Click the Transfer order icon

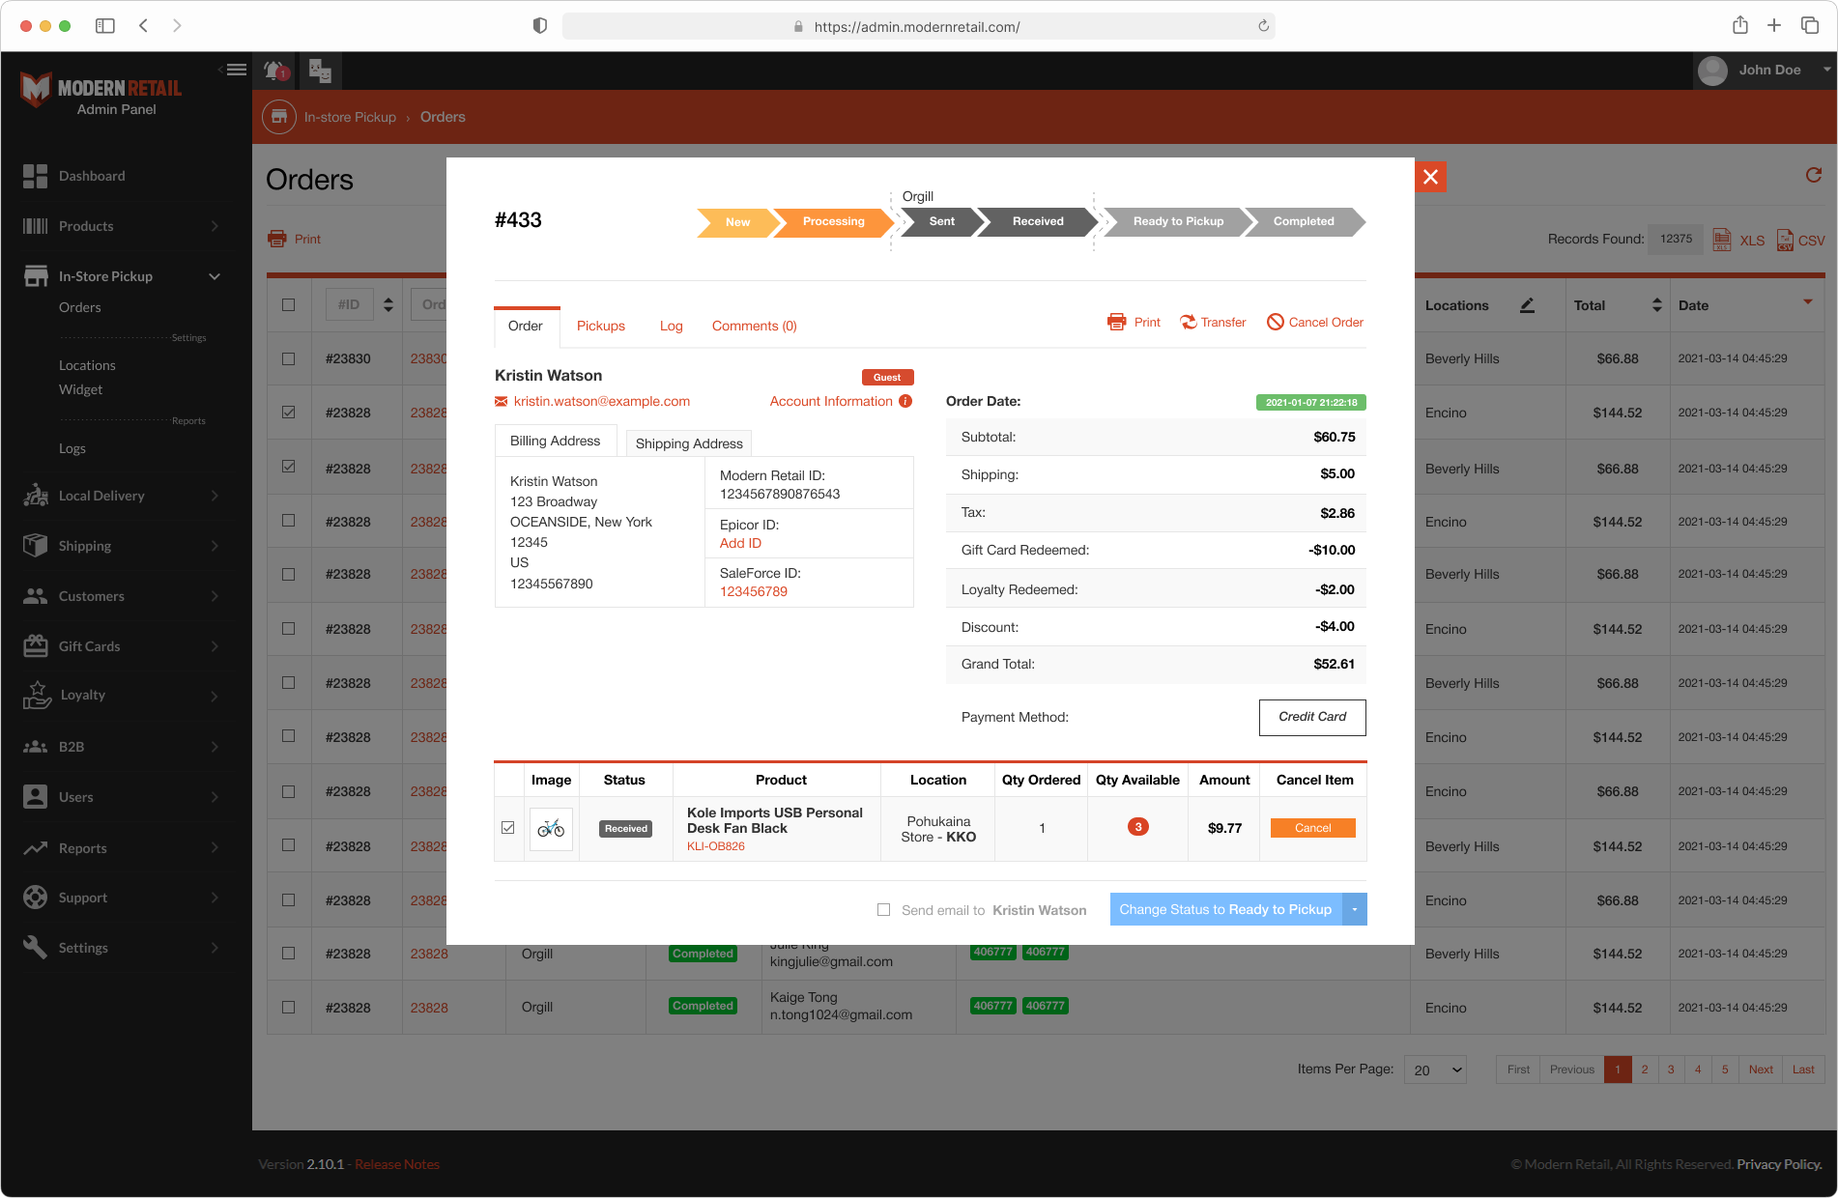coord(1188,323)
